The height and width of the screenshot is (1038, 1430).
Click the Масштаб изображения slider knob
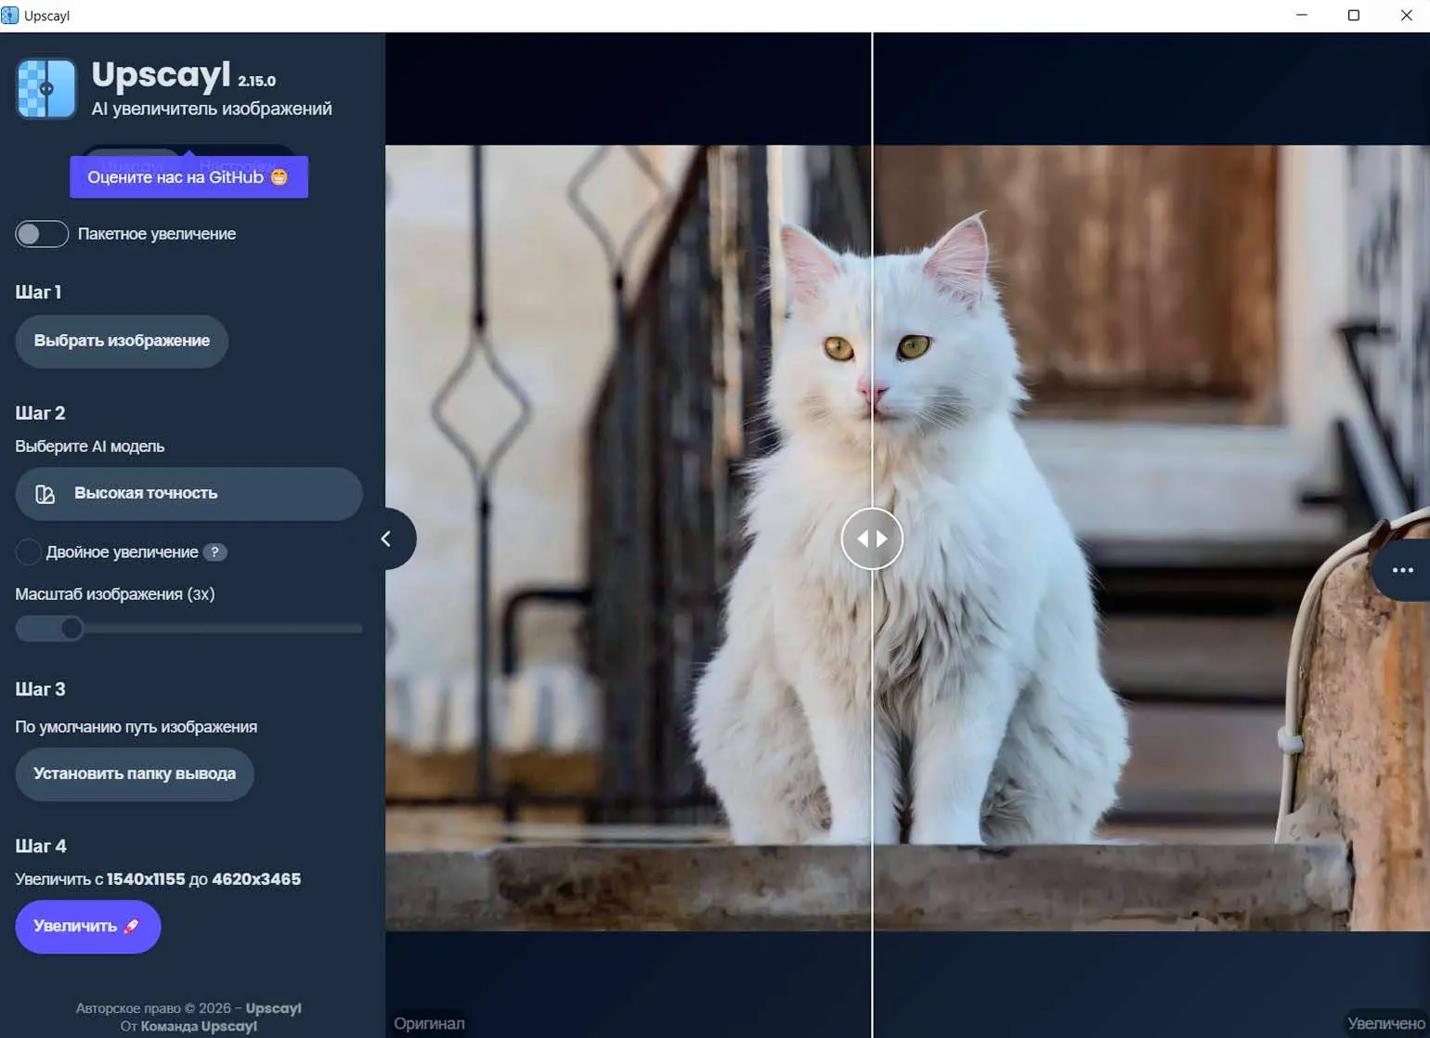coord(71,629)
